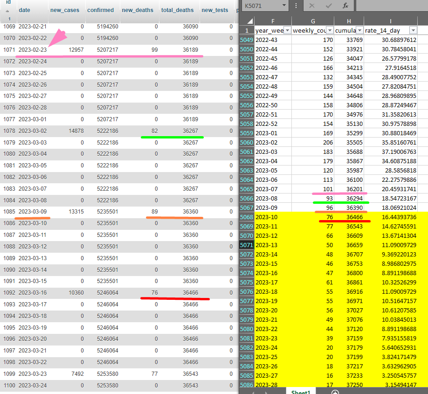Screen dimensions: 428x394
Task: Select Excel column F header
Action: [x=273, y=21]
